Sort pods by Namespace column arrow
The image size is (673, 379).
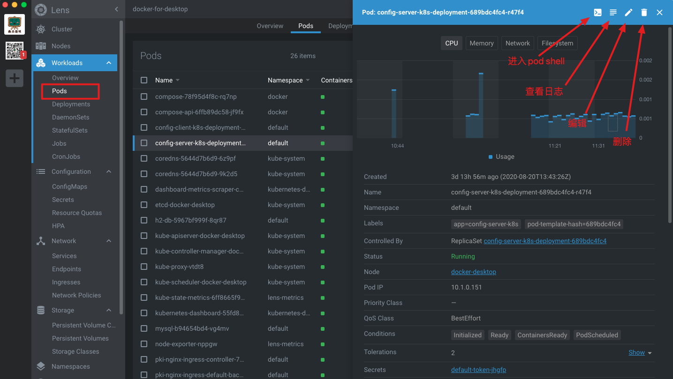(x=308, y=81)
